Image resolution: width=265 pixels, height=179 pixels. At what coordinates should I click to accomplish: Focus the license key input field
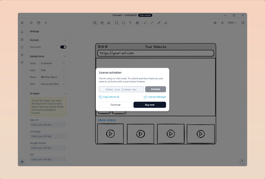121,89
